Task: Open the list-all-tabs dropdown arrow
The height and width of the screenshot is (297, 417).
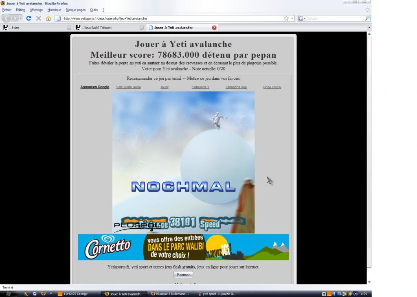Action: [x=369, y=27]
